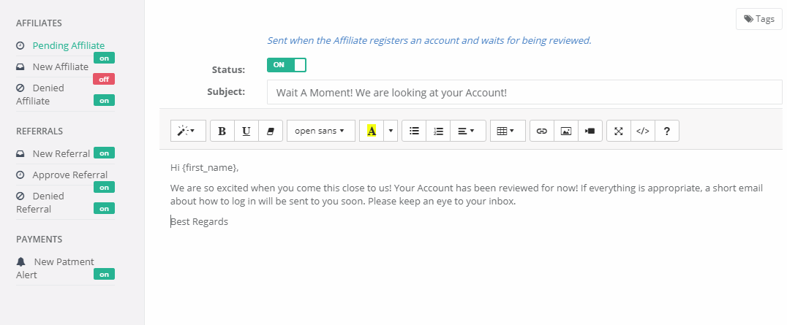Expand the text color options arrow
The image size is (787, 325).
[391, 131]
